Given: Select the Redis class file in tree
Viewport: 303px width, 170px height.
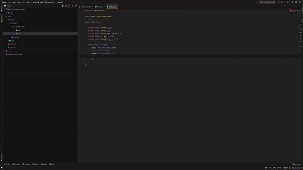Looking at the screenshot, I should tap(18, 34).
